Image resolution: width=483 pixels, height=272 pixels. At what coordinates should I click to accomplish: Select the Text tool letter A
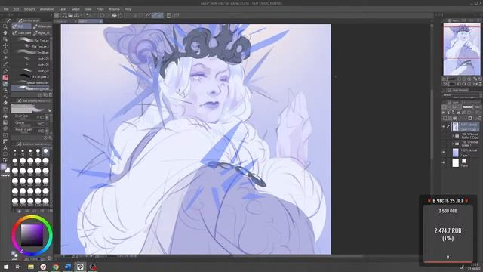[x=5, y=148]
